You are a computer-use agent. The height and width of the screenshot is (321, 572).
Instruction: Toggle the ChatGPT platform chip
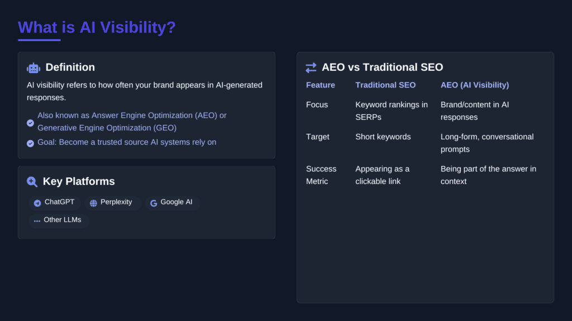[x=54, y=202]
